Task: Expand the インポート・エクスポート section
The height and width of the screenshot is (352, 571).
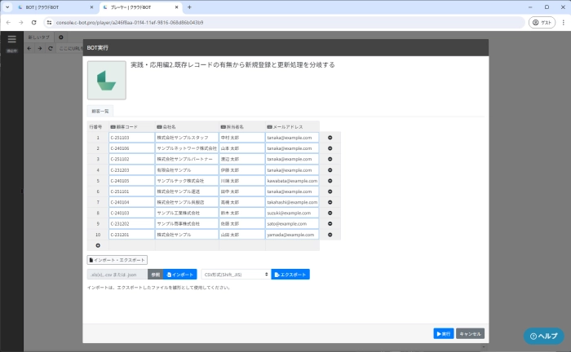Action: click(x=117, y=260)
